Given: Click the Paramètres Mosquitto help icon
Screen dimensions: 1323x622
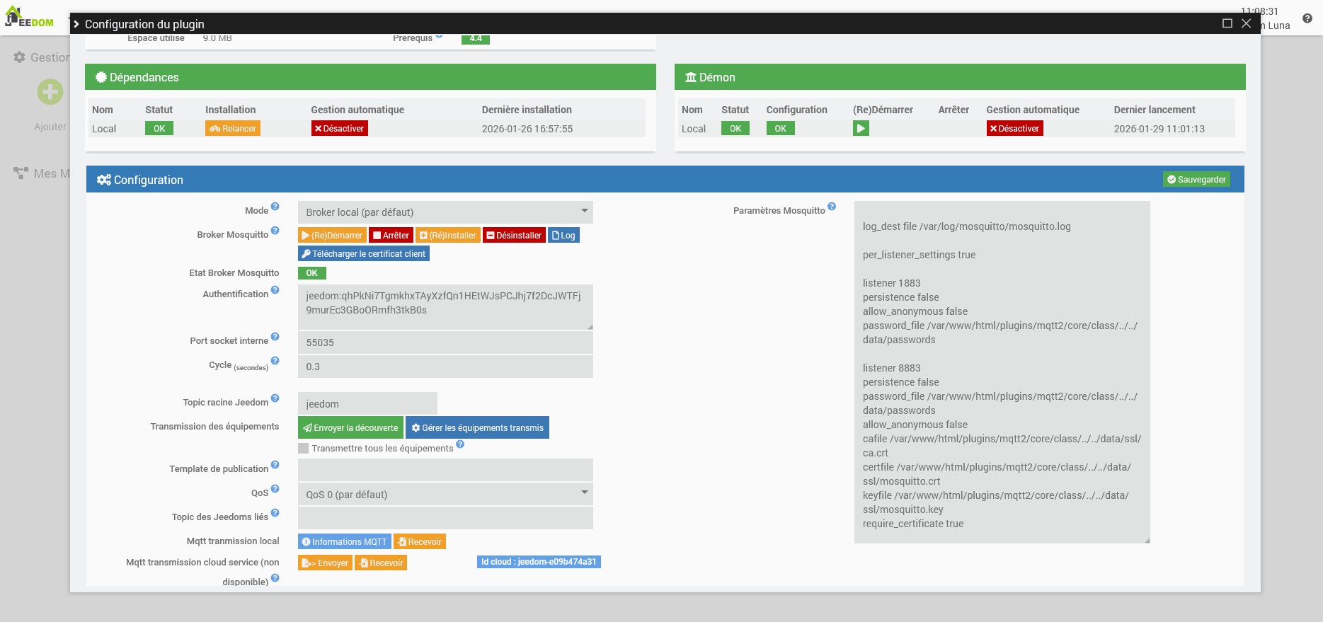Looking at the screenshot, I should coord(832,207).
